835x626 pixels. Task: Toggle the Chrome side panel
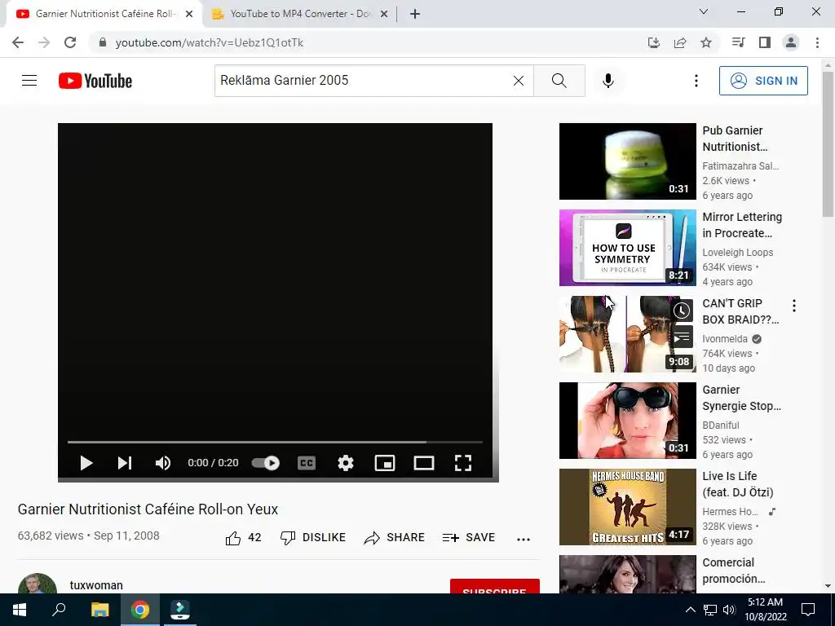tap(765, 42)
